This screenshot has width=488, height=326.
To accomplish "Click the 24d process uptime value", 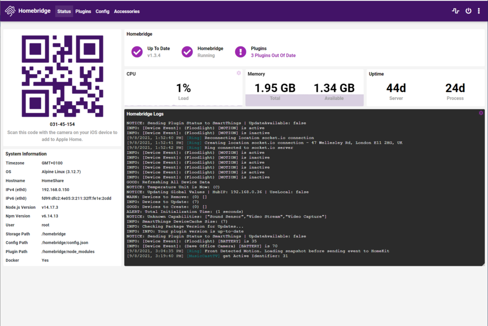I will coord(455,88).
